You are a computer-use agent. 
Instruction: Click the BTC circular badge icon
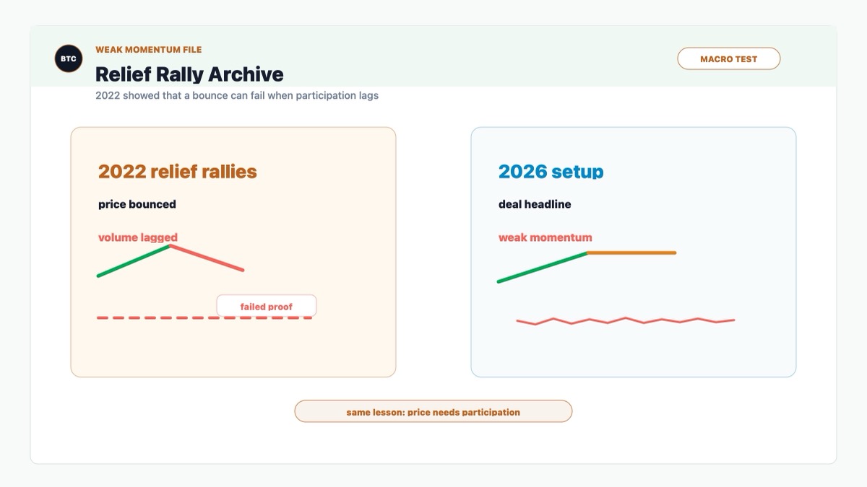pyautogui.click(x=69, y=58)
